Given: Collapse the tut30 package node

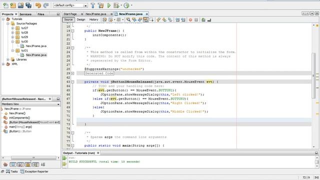Looking at the screenshot, I should click(12, 41).
